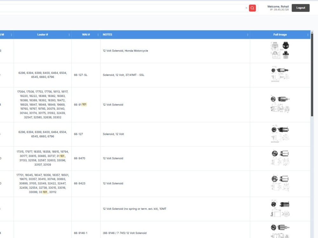
Task: Click the 'Welcome, Rohail' text
Action: 278,6
